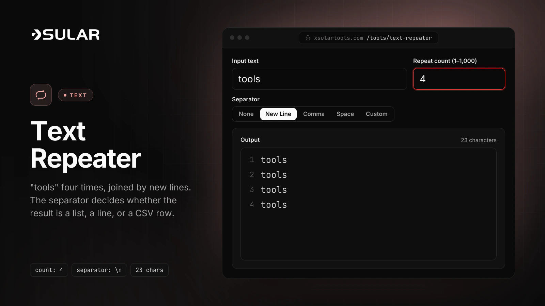Screen dimensions: 545x306
Task: Choose the Custom separator option
Action: [x=376, y=114]
